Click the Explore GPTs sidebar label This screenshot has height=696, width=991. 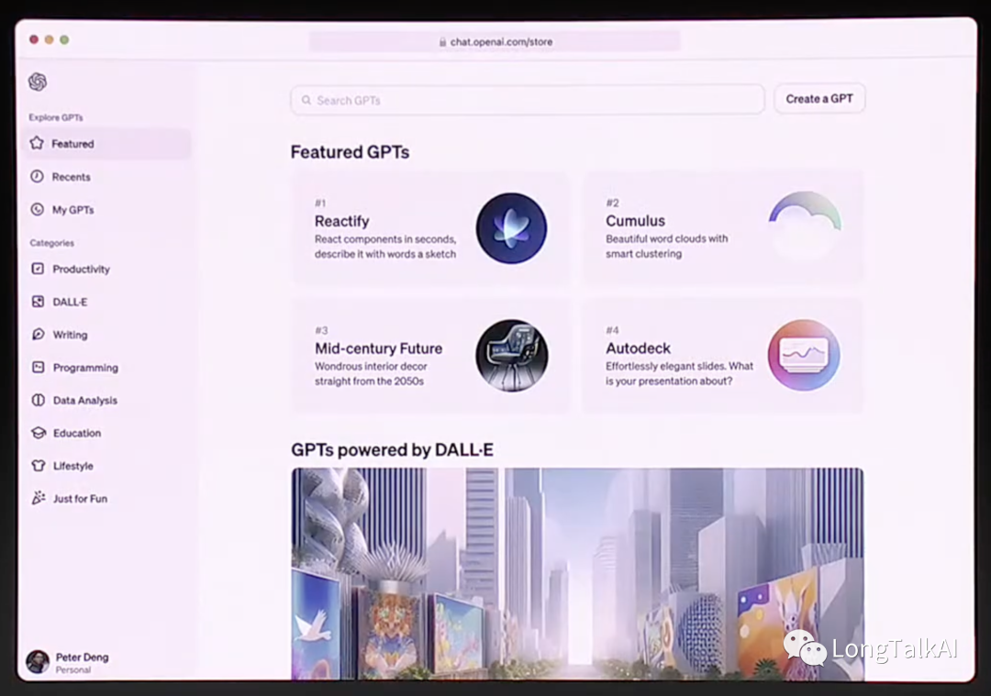pos(56,117)
